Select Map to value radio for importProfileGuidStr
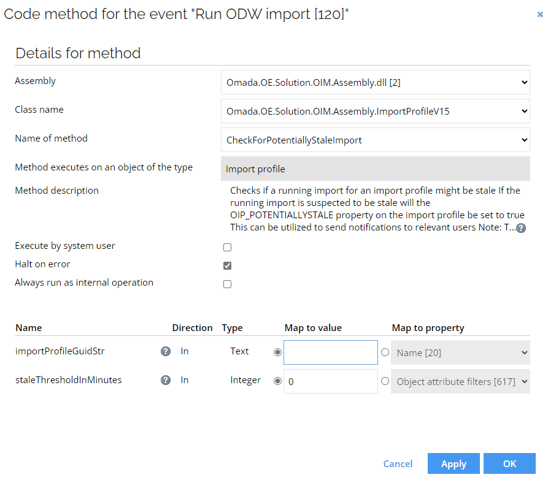The height and width of the screenshot is (480, 548). coord(277,352)
